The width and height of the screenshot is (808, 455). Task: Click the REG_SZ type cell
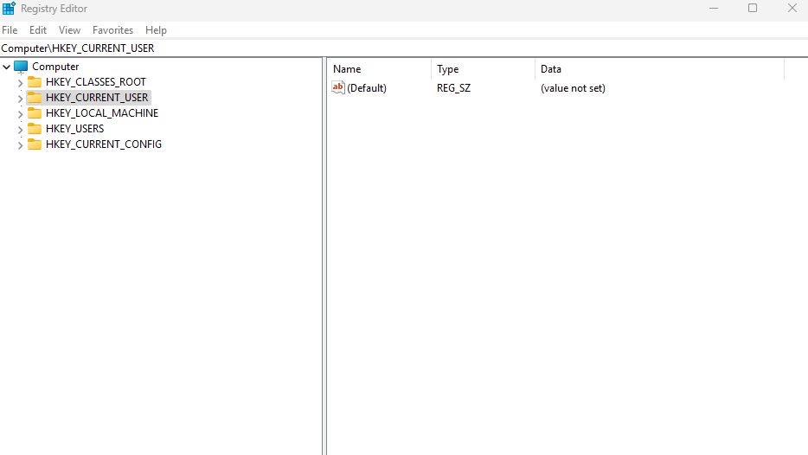(x=454, y=88)
